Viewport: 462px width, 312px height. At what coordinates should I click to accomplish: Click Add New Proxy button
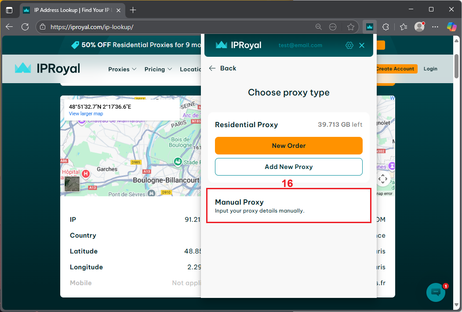pyautogui.click(x=288, y=167)
